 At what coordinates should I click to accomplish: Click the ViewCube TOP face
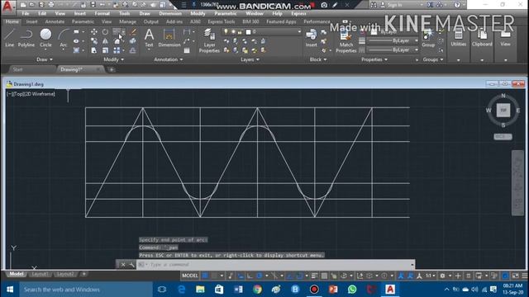point(503,110)
